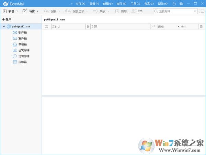Image resolution: width=206 pixels, height=155 pixels.
Task: Click the Reply (回复) arrow icon
Action: [x=46, y=11]
